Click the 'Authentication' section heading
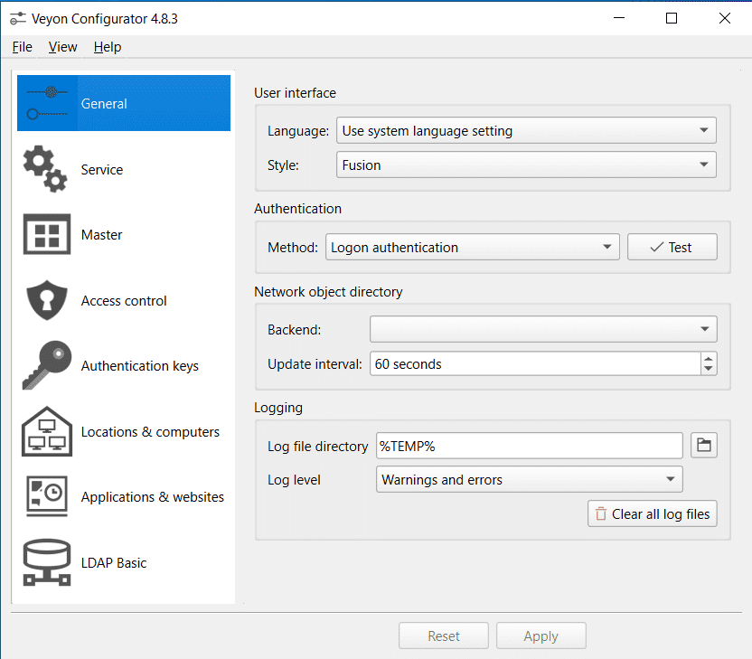 [x=298, y=209]
